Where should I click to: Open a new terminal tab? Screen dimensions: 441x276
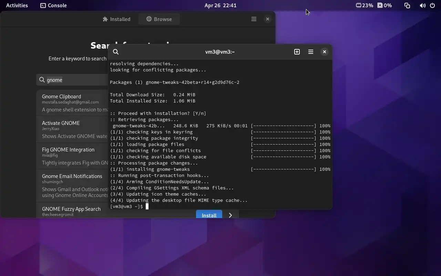(297, 52)
